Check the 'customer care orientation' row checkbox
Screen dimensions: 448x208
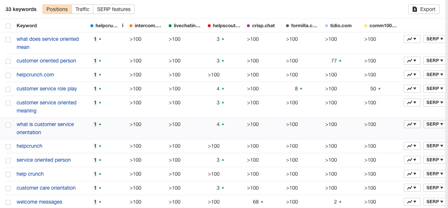pos(8,188)
